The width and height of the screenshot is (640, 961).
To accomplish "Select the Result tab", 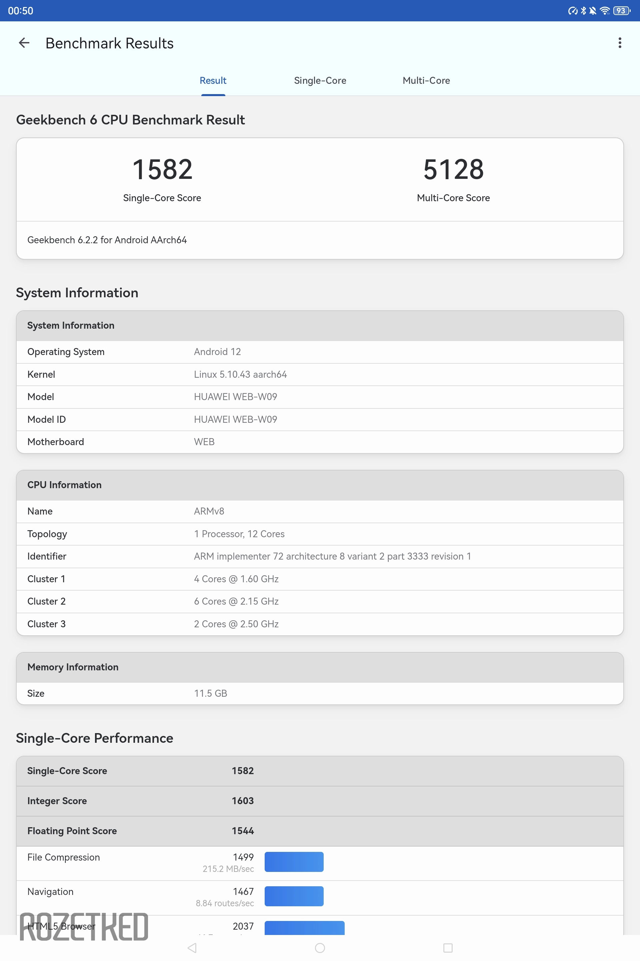I will [x=213, y=80].
